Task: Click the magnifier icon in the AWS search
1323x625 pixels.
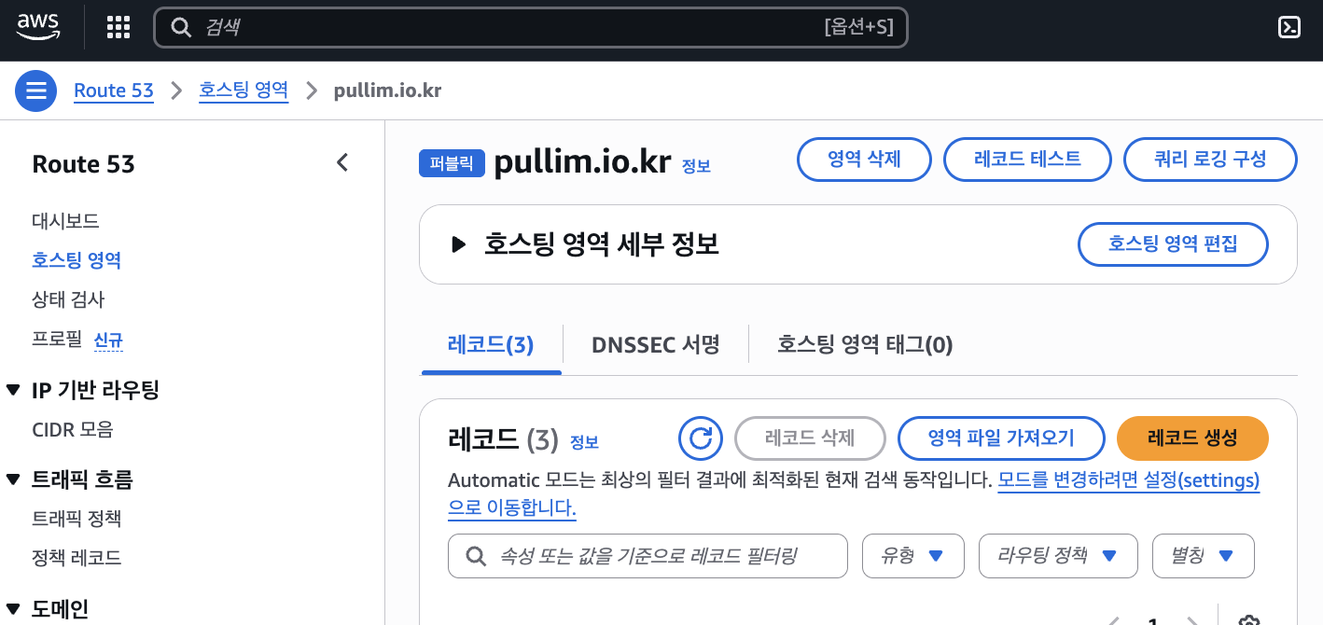Action: click(x=181, y=28)
